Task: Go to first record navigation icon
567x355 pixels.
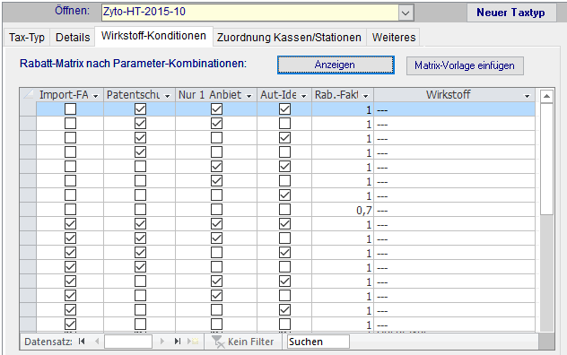Action: 82,342
